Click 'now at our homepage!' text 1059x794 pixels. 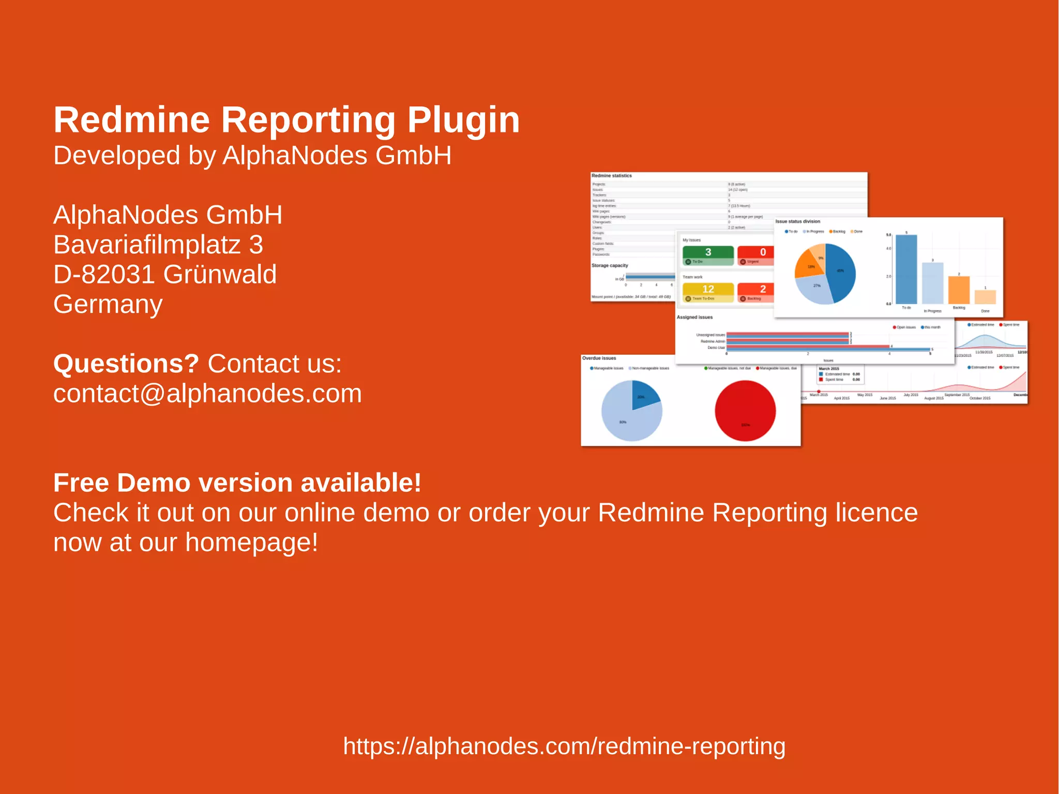click(x=186, y=543)
